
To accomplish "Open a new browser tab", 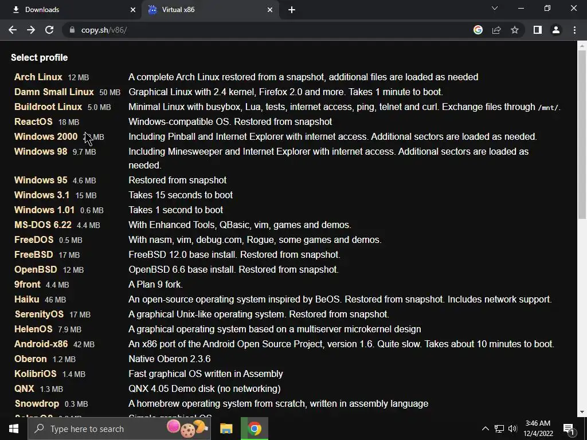I will tap(292, 10).
